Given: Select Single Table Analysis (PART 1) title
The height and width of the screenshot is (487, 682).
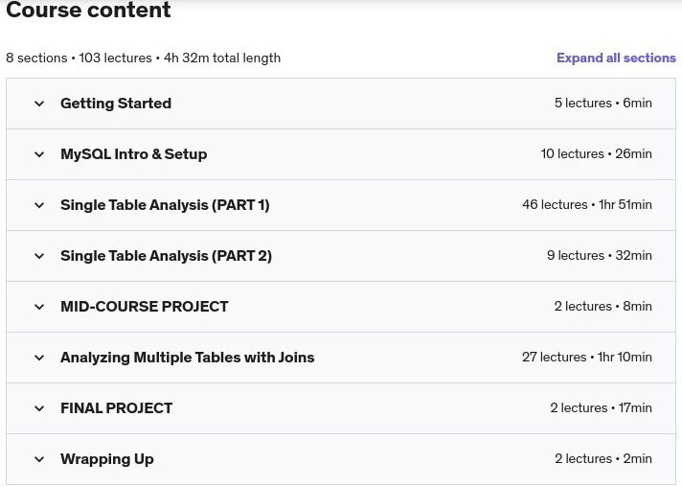Looking at the screenshot, I should (x=165, y=205).
